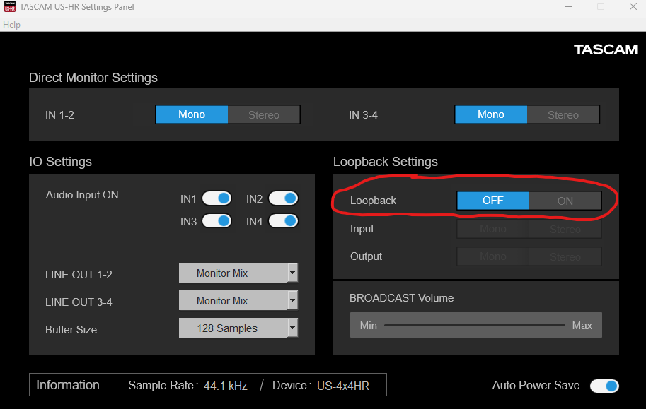
Task: Minimize the Settings Panel window
Action: [x=569, y=6]
